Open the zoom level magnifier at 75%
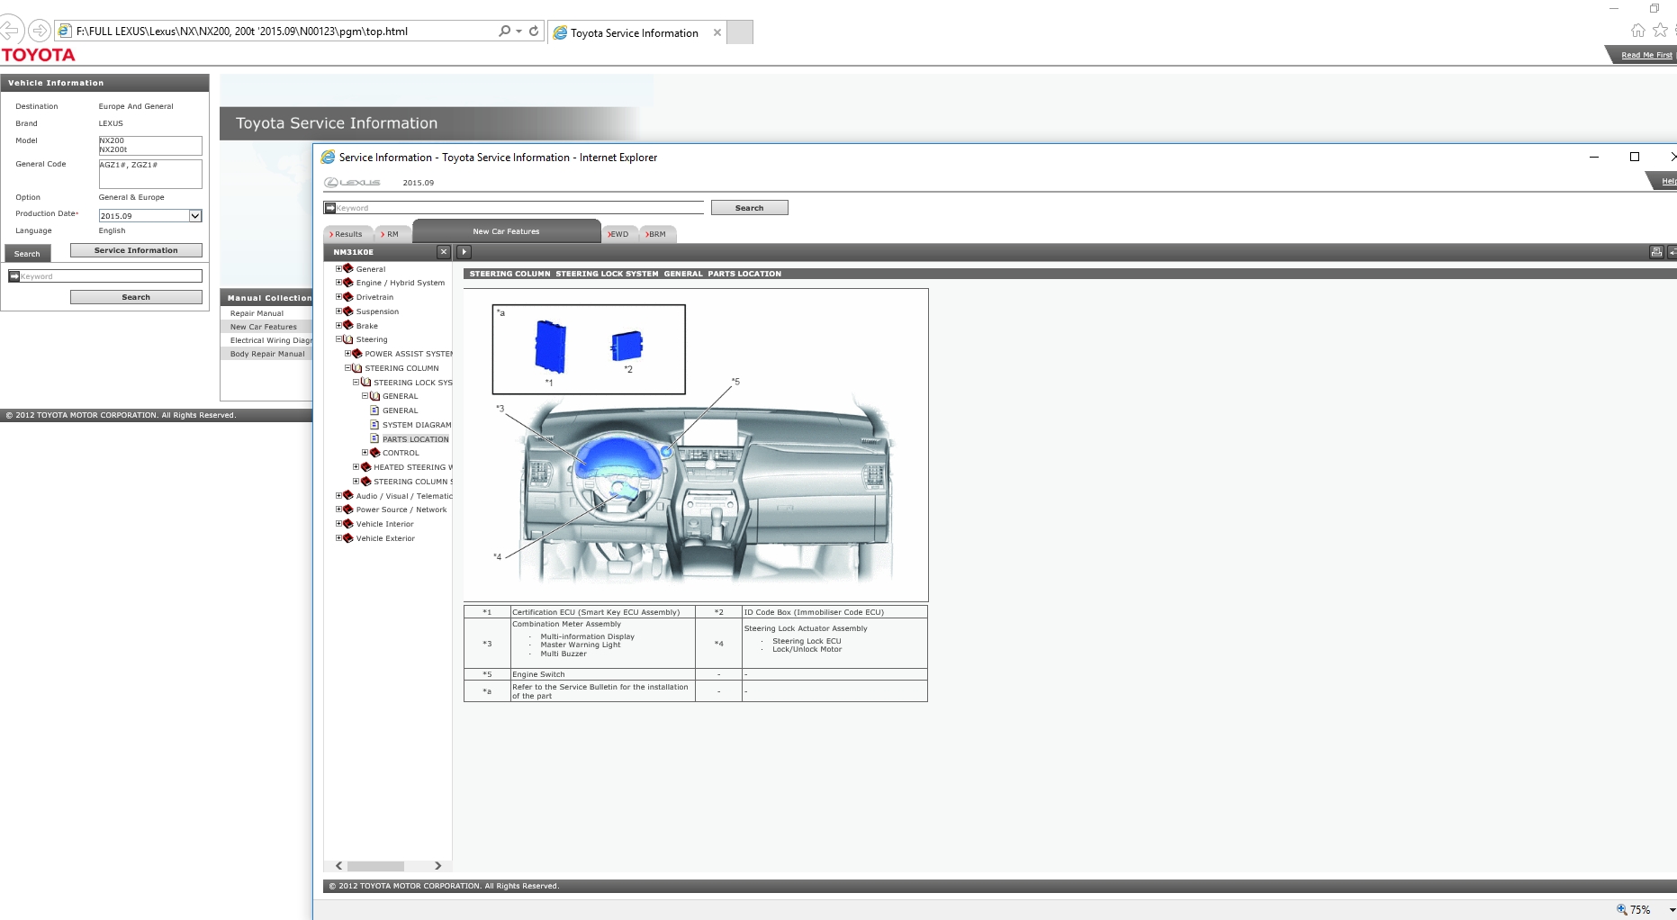 pos(1622,909)
